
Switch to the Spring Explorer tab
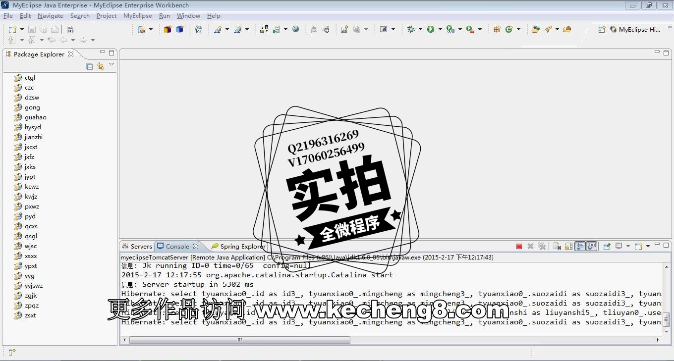pos(239,246)
